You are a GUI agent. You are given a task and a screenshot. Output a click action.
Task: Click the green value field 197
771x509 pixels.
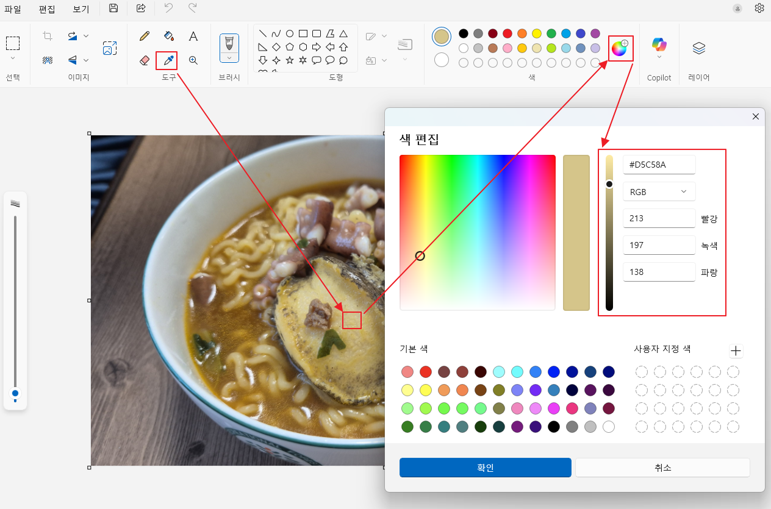659,245
